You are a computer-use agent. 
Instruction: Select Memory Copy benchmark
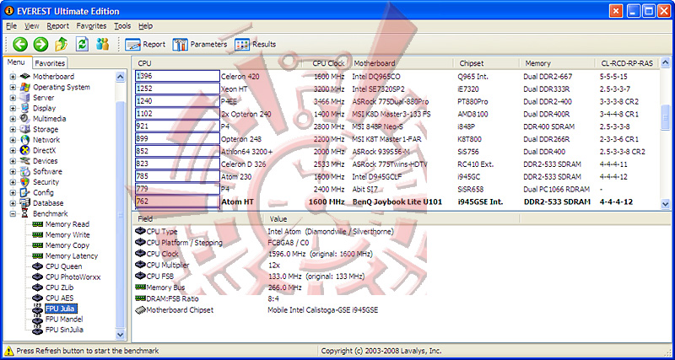pyautogui.click(x=67, y=245)
